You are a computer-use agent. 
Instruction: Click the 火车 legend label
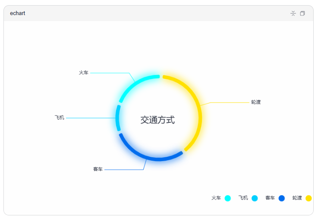pos(216,198)
